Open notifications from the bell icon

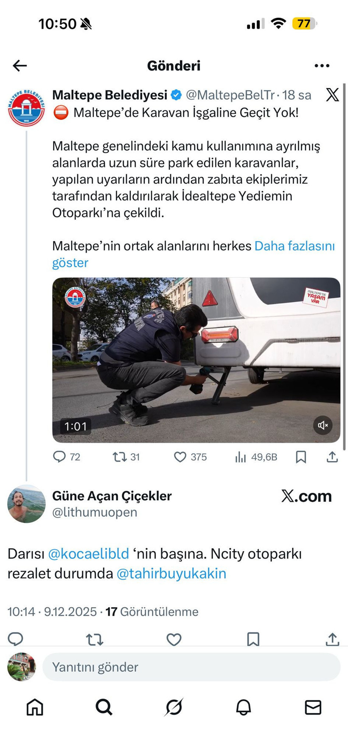pyautogui.click(x=243, y=707)
